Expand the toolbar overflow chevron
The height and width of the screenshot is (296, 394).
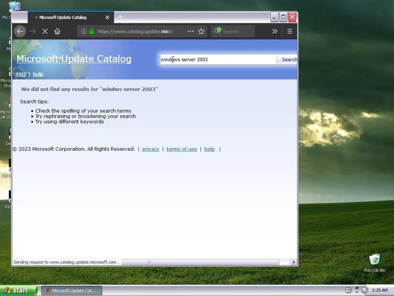pos(275,31)
